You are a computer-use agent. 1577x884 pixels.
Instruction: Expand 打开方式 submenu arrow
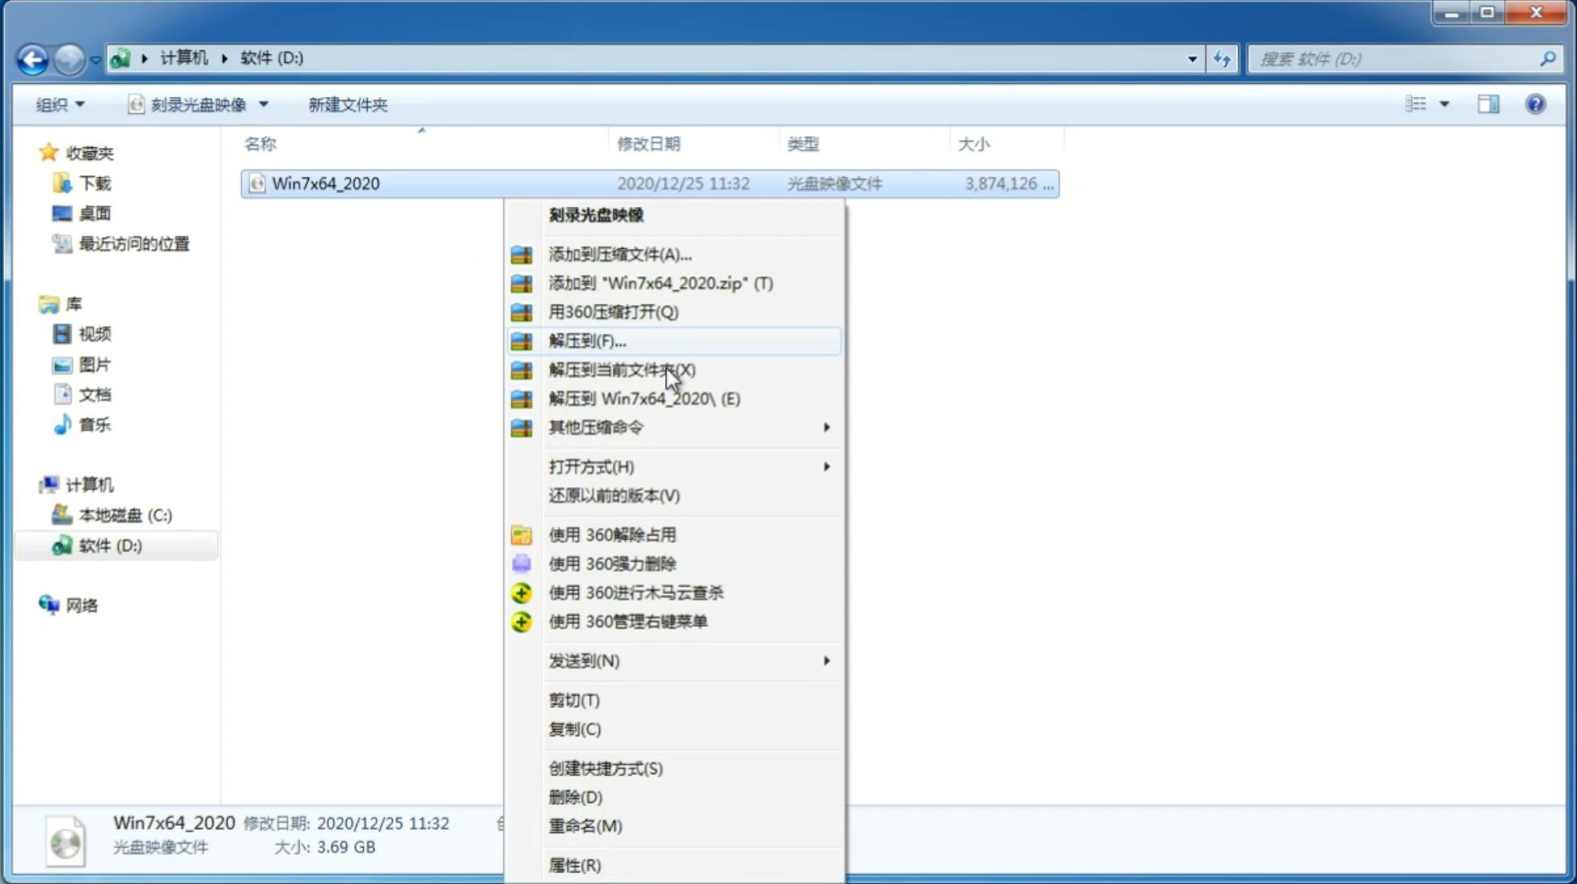click(826, 465)
